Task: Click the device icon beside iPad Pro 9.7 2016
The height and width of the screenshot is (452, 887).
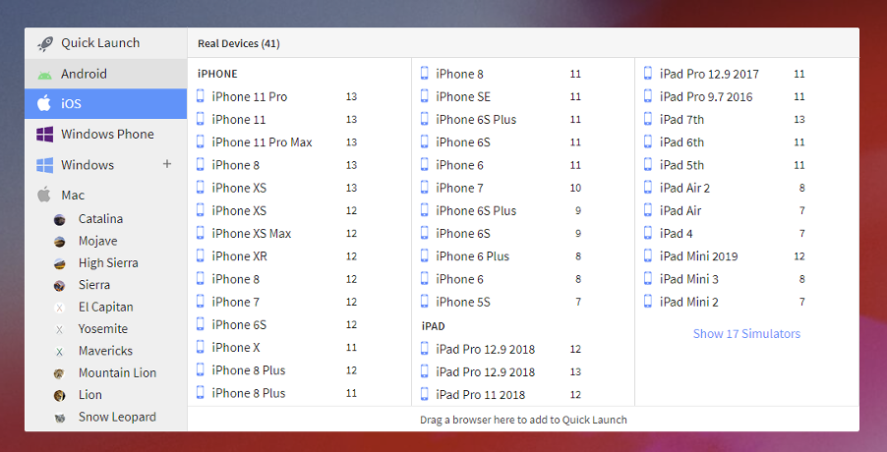Action: tap(648, 96)
